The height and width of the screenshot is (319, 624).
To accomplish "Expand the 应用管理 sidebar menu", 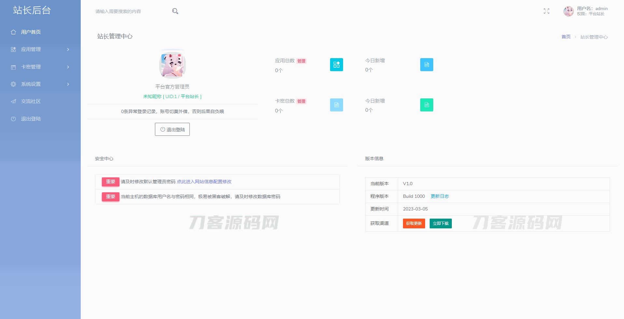I will coord(40,49).
